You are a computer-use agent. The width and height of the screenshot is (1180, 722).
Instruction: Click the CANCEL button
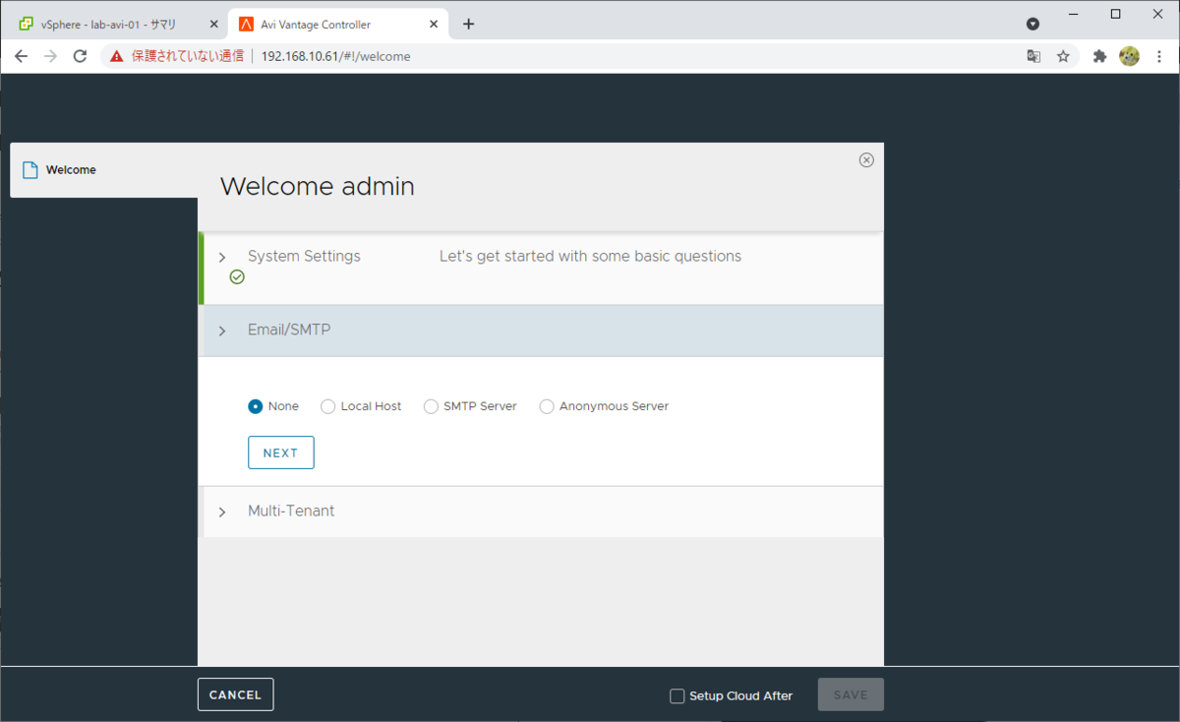pyautogui.click(x=235, y=694)
